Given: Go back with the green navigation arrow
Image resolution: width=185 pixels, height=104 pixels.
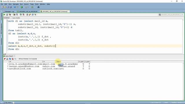Looking at the screenshot, I should point(22,7).
